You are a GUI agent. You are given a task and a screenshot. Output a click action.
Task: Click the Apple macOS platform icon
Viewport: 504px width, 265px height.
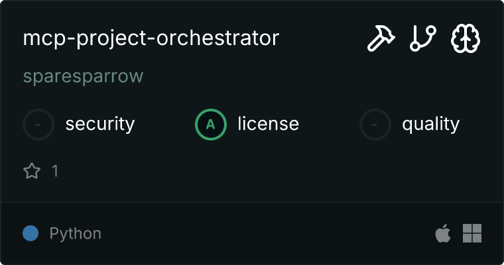click(442, 233)
